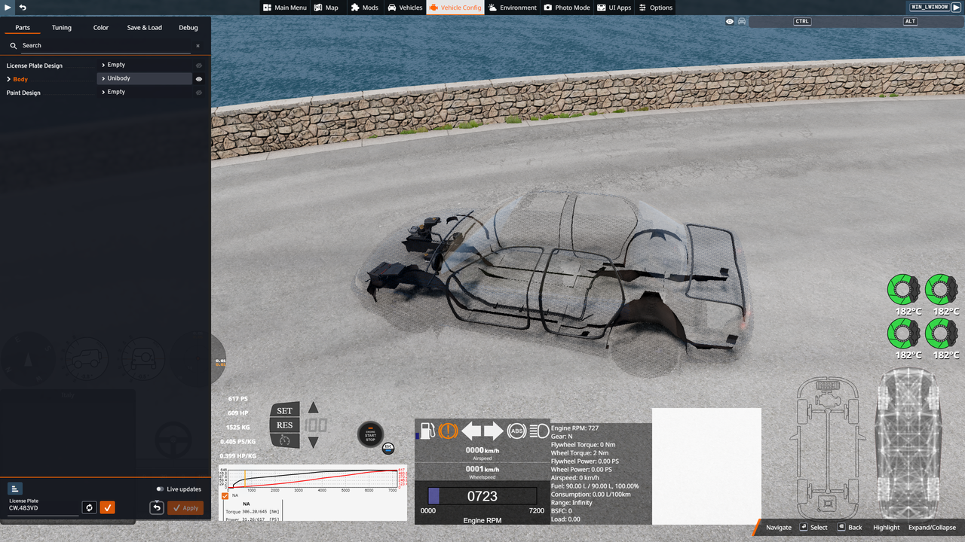Click the CTRL key hint
The width and height of the screenshot is (965, 542).
coord(802,21)
